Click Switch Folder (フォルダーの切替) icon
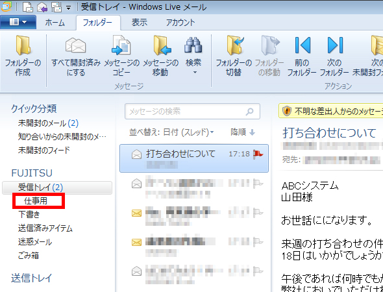383x292 pixels. 235,45
